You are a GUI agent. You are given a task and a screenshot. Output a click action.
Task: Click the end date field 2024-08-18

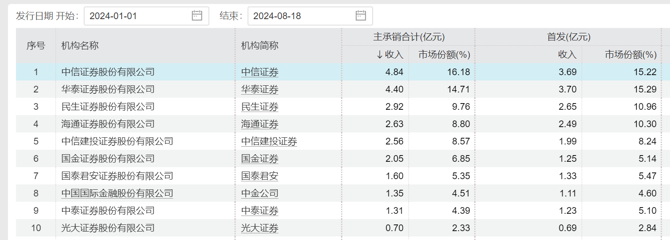point(310,16)
